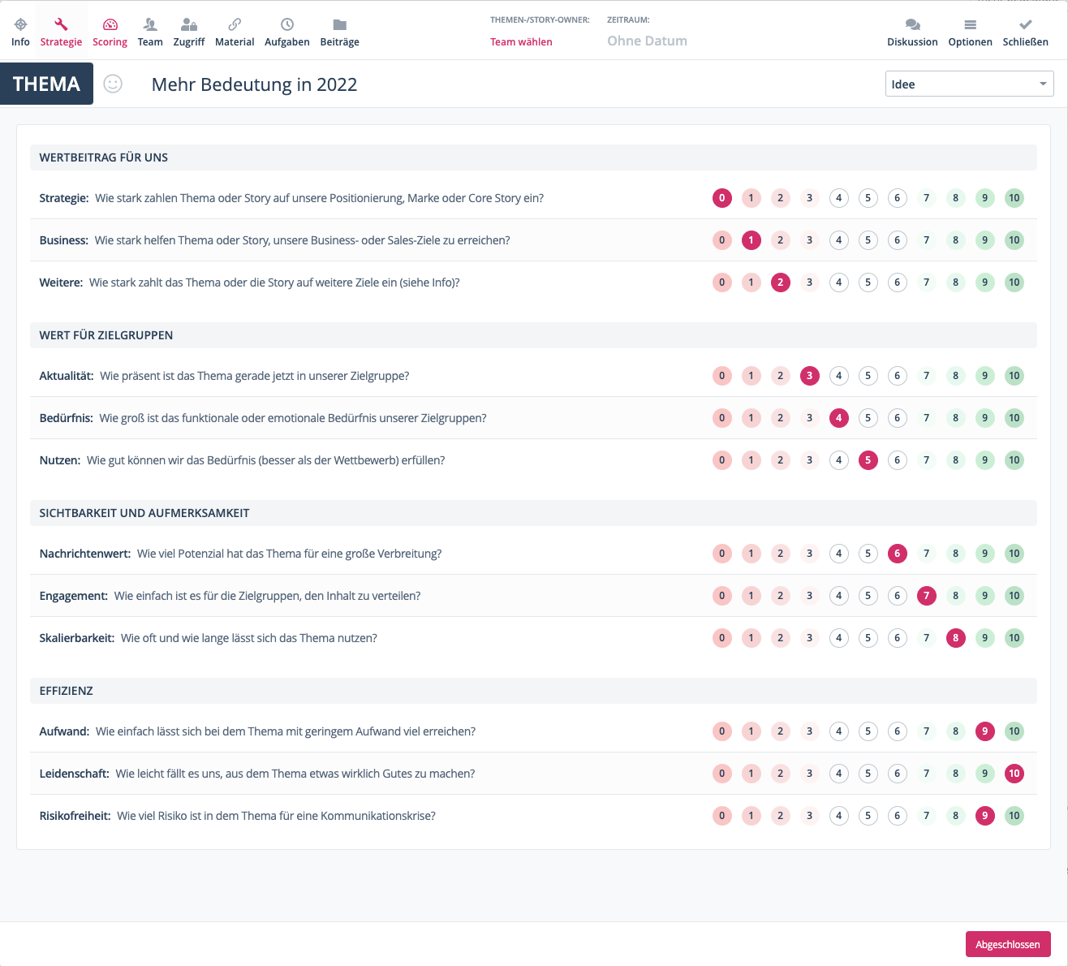Rate Strategie with score 10

1014,198
